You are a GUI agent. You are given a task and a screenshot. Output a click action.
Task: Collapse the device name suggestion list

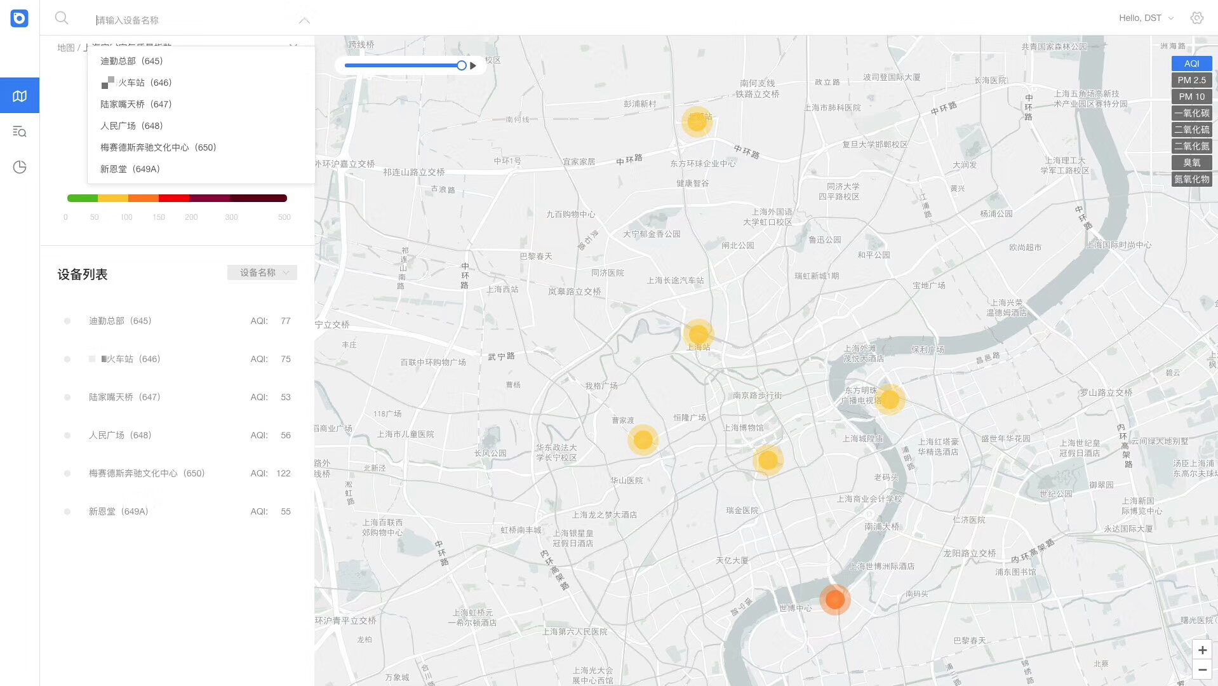pos(304,20)
